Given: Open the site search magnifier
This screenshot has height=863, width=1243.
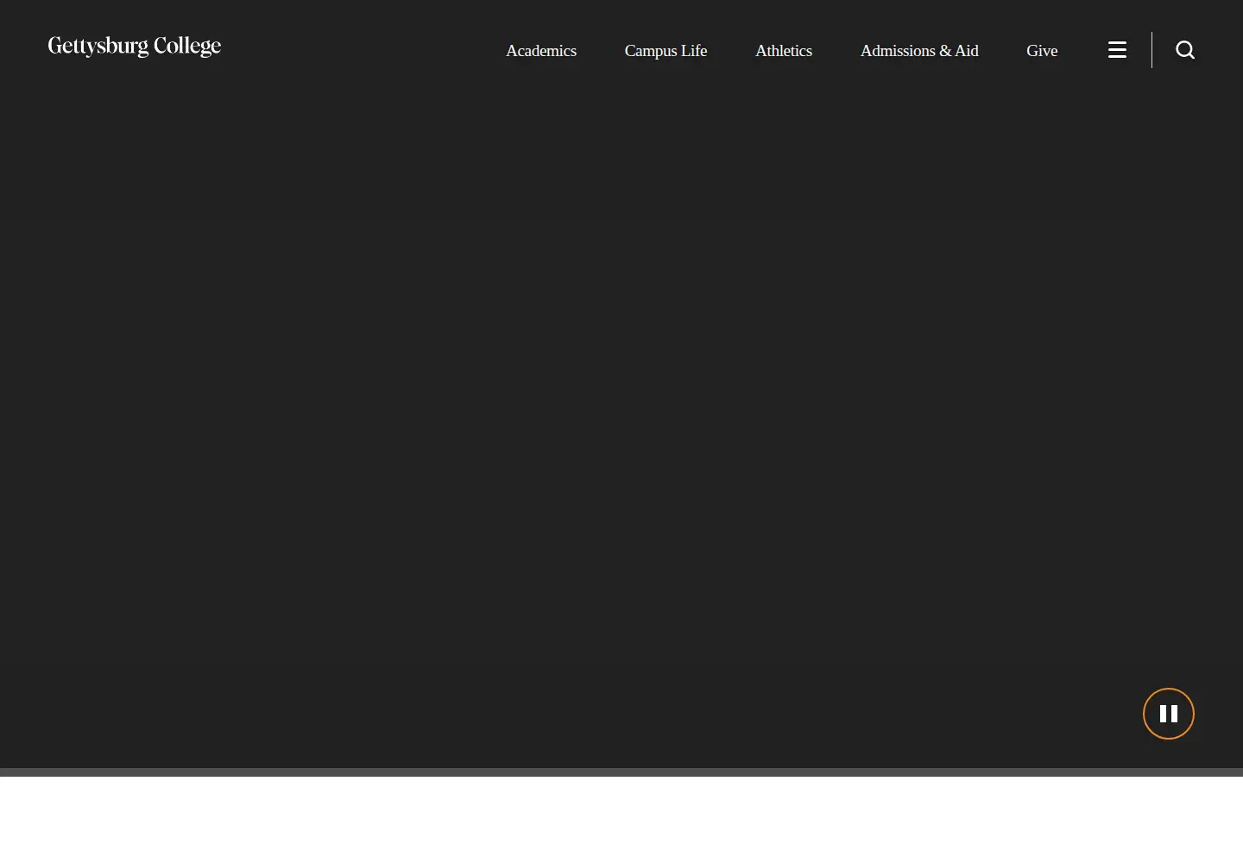Looking at the screenshot, I should (1185, 50).
